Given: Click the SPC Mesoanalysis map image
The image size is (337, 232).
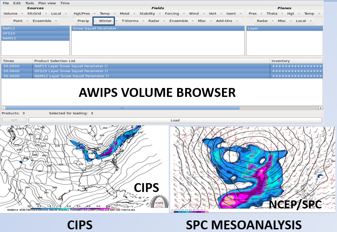Looking at the screenshot, I should click(253, 170).
